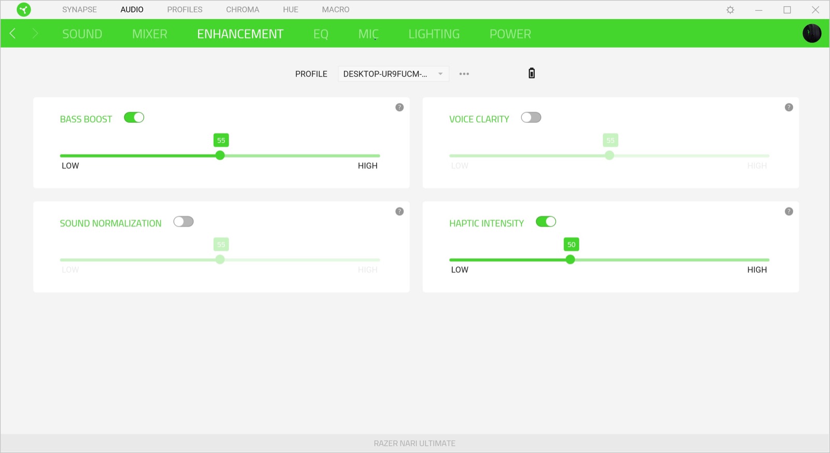Click the Haptic Intensity slider handle
Viewport: 830px width, 453px height.
570,260
